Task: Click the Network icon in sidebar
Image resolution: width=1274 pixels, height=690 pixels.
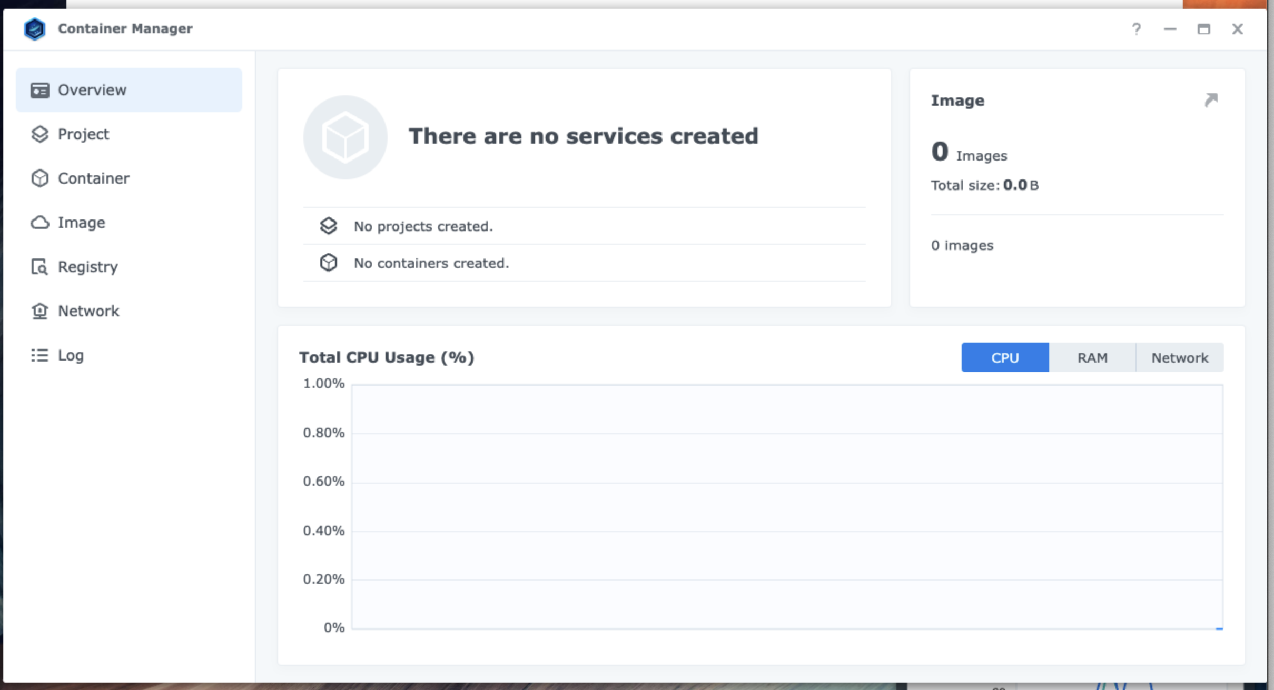Action: pyautogui.click(x=39, y=311)
